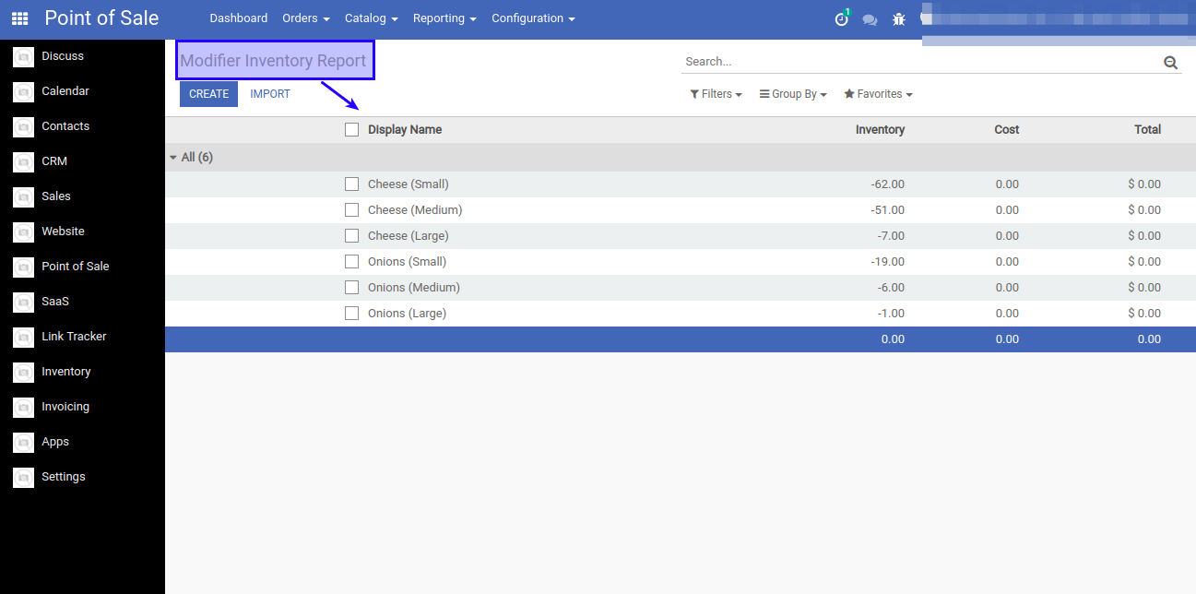Open the Filters dropdown
1196x594 pixels.
pos(716,94)
